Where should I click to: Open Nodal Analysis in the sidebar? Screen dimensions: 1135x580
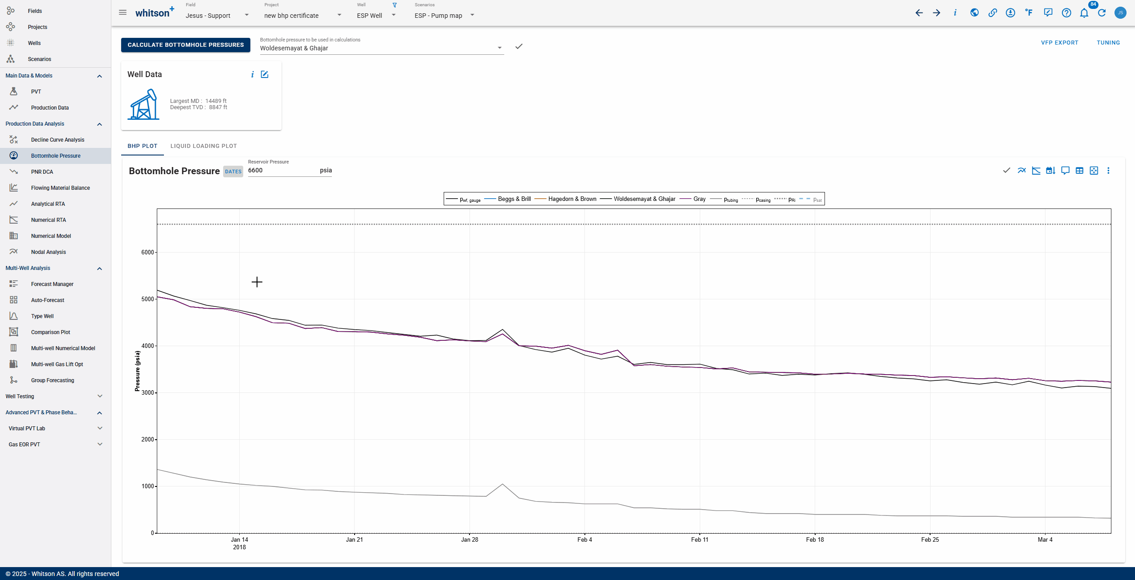[48, 252]
